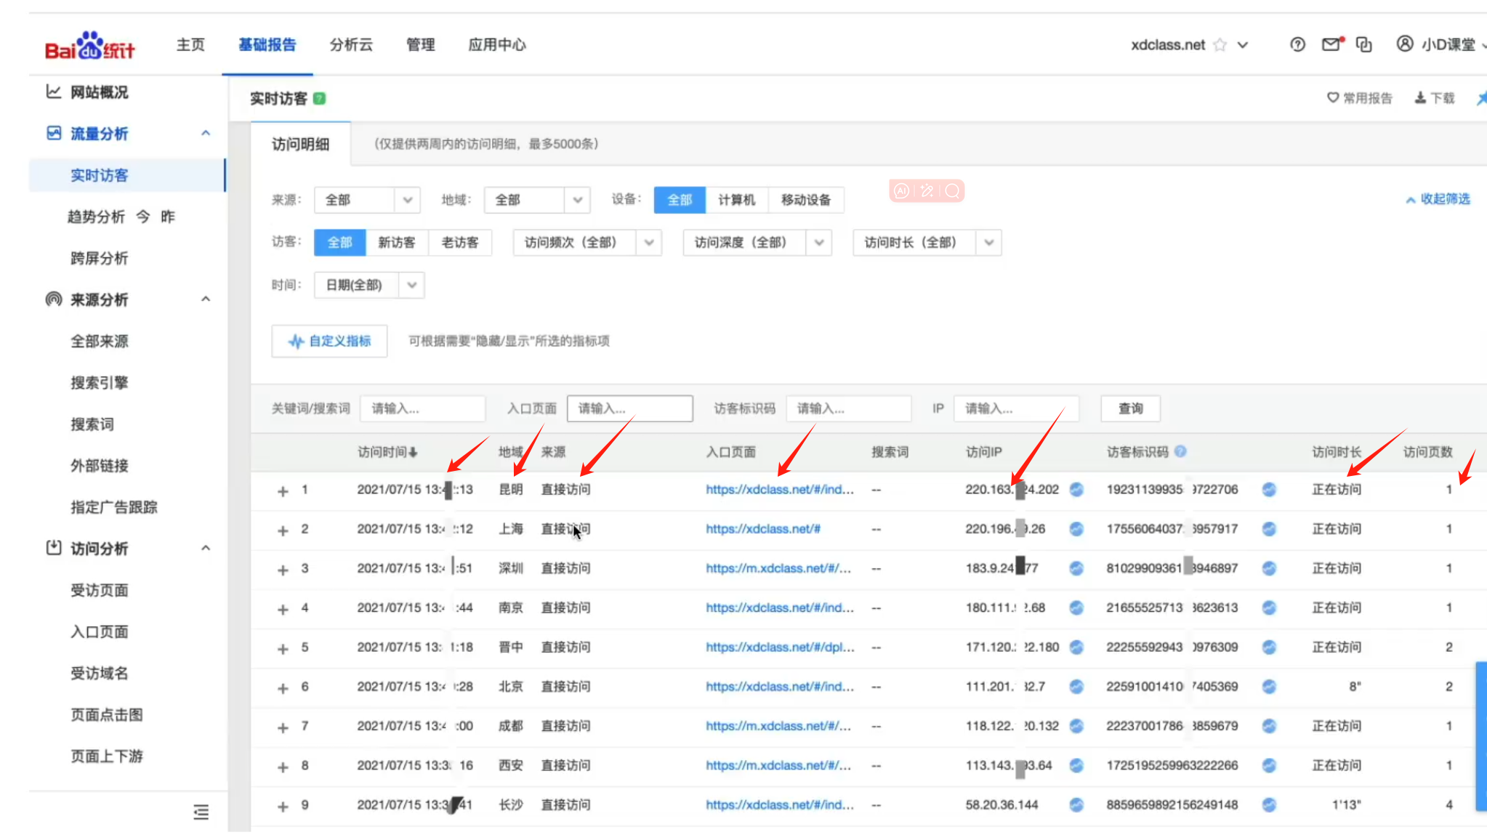The width and height of the screenshot is (1487, 835).
Task: Favorite xdclass.net with the star icon
Action: (1220, 45)
